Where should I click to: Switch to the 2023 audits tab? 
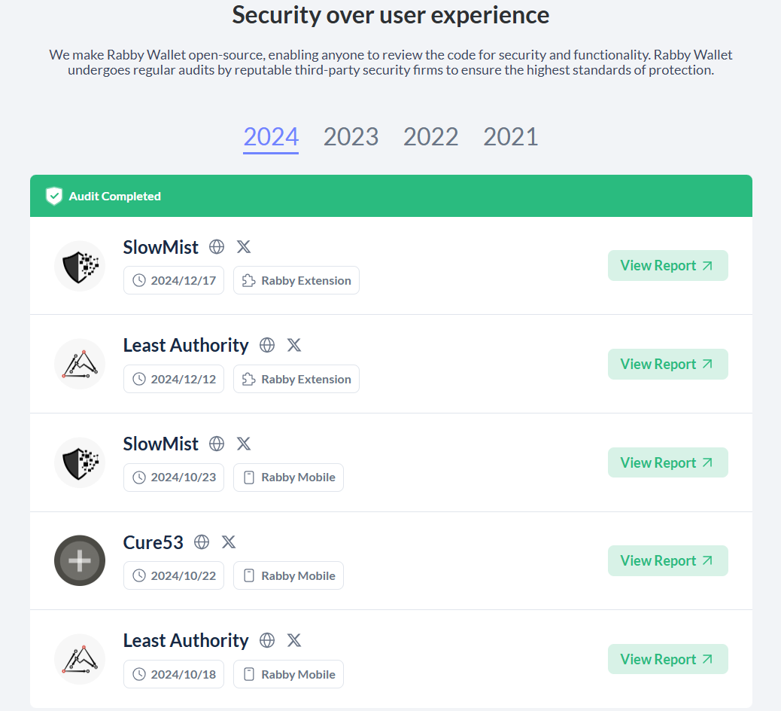(351, 137)
